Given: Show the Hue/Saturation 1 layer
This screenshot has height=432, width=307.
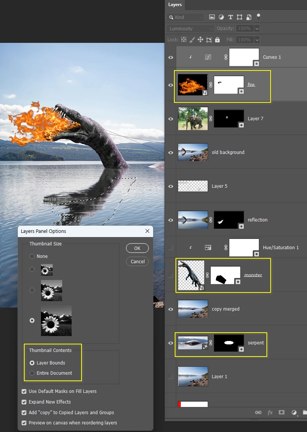Looking at the screenshot, I should [x=171, y=247].
